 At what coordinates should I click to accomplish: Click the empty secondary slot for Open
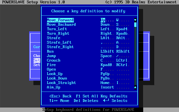point(123,69)
